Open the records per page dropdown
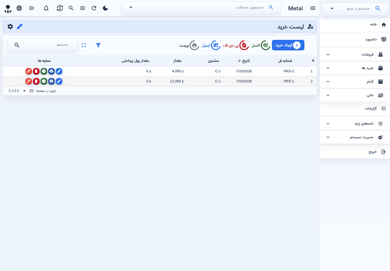The image size is (390, 271). 28,91
